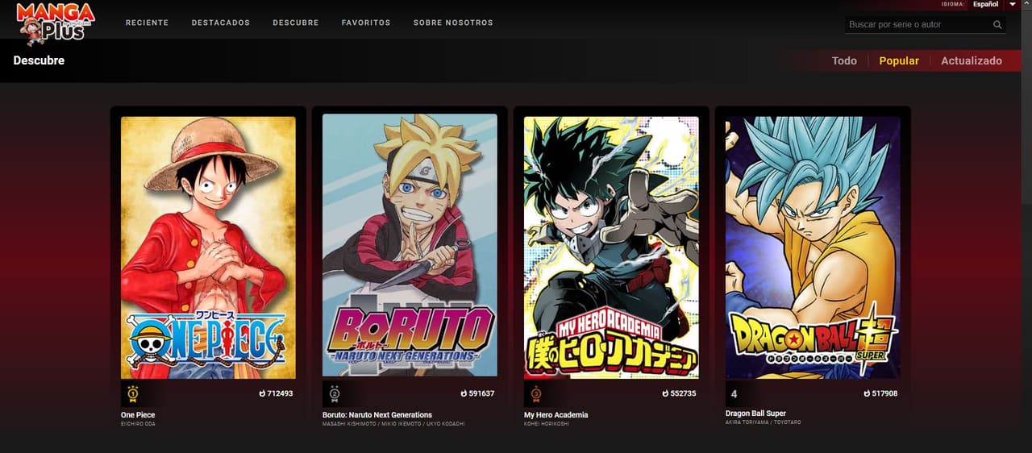The height and width of the screenshot is (453, 1032).
Task: Click the Manga Plus logo
Action: 56,23
